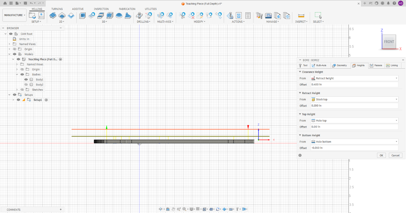406x213 pixels.
Task: Click the Clearance Height offset field
Action: (354, 84)
